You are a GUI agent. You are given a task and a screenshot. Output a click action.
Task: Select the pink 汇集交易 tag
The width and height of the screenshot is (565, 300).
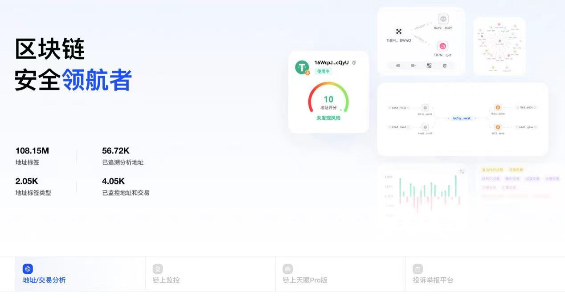509,187
